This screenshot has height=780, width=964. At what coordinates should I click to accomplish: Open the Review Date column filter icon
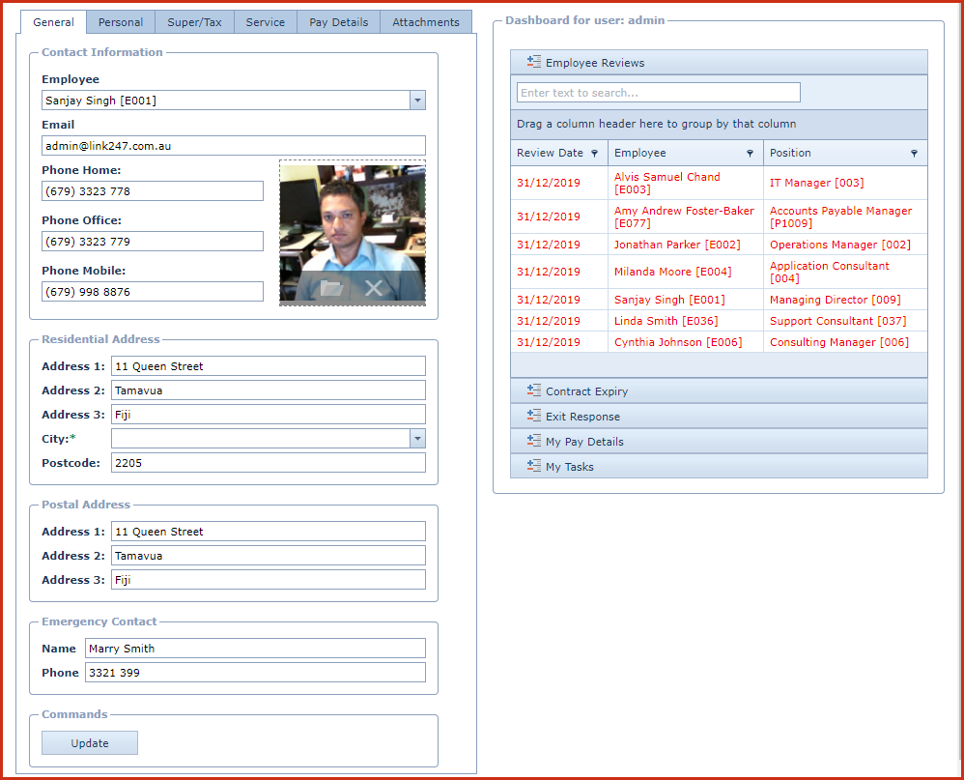click(594, 153)
